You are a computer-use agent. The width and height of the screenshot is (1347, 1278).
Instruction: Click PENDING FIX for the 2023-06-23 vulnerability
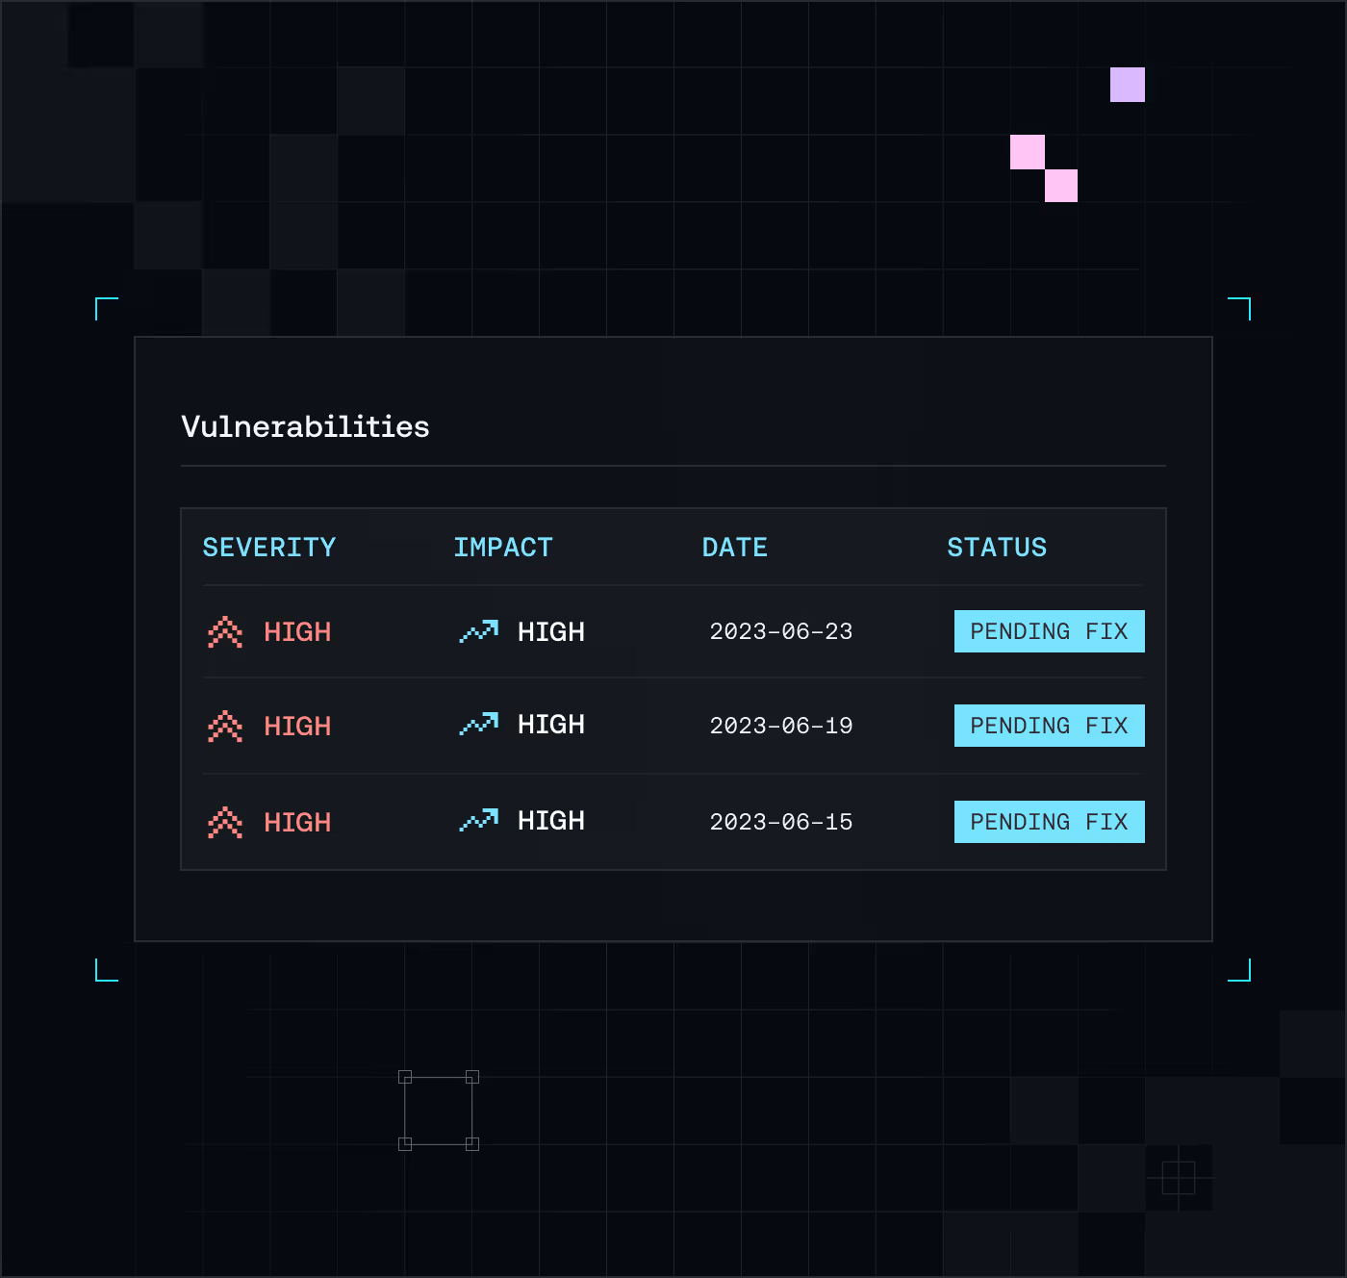click(x=1049, y=631)
